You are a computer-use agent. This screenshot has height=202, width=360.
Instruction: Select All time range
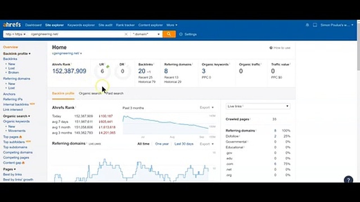click(x=143, y=144)
